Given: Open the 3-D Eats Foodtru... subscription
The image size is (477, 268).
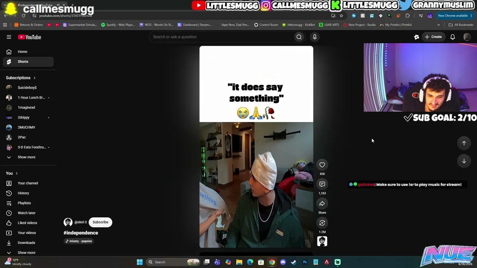Looking at the screenshot, I should pos(28,147).
